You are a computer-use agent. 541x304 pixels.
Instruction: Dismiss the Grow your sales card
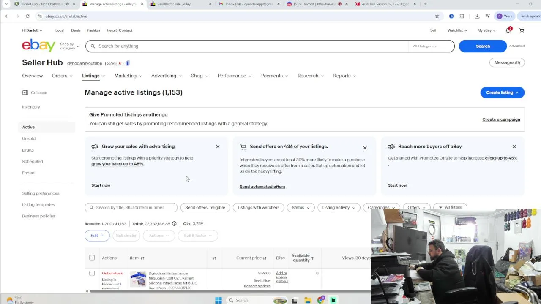coord(218,147)
